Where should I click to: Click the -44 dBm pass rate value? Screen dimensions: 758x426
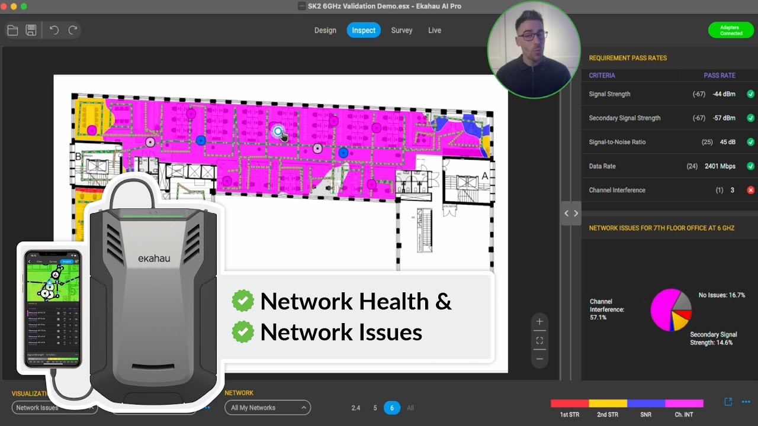[x=724, y=94]
